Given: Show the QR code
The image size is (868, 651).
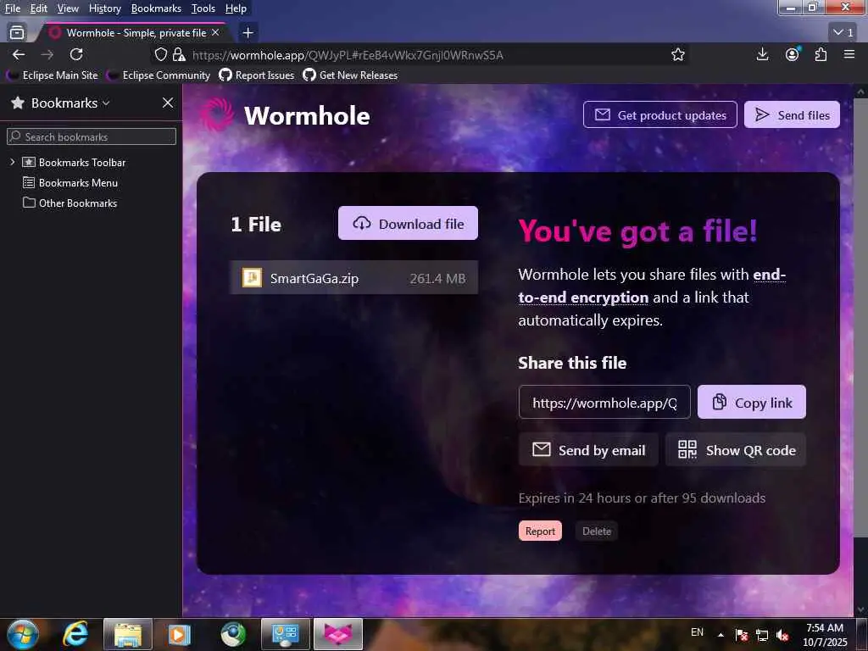Looking at the screenshot, I should point(736,449).
